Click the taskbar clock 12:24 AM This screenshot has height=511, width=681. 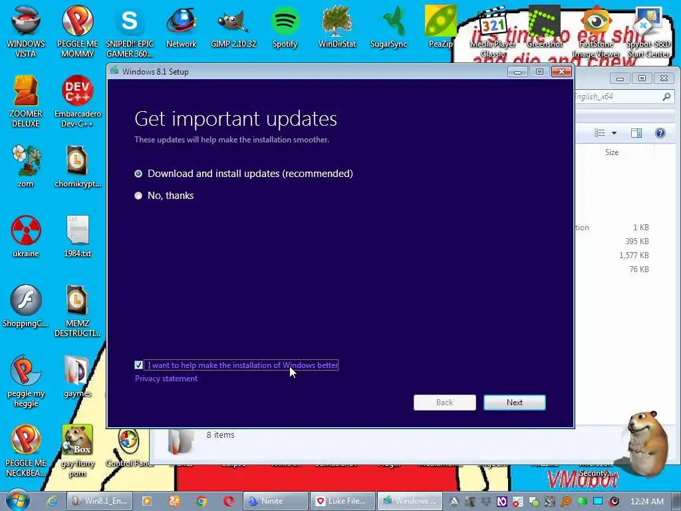pos(647,502)
